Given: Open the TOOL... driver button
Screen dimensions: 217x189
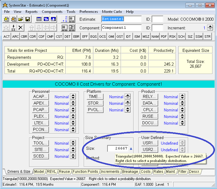Looking at the screenshot, I should (41, 143).
